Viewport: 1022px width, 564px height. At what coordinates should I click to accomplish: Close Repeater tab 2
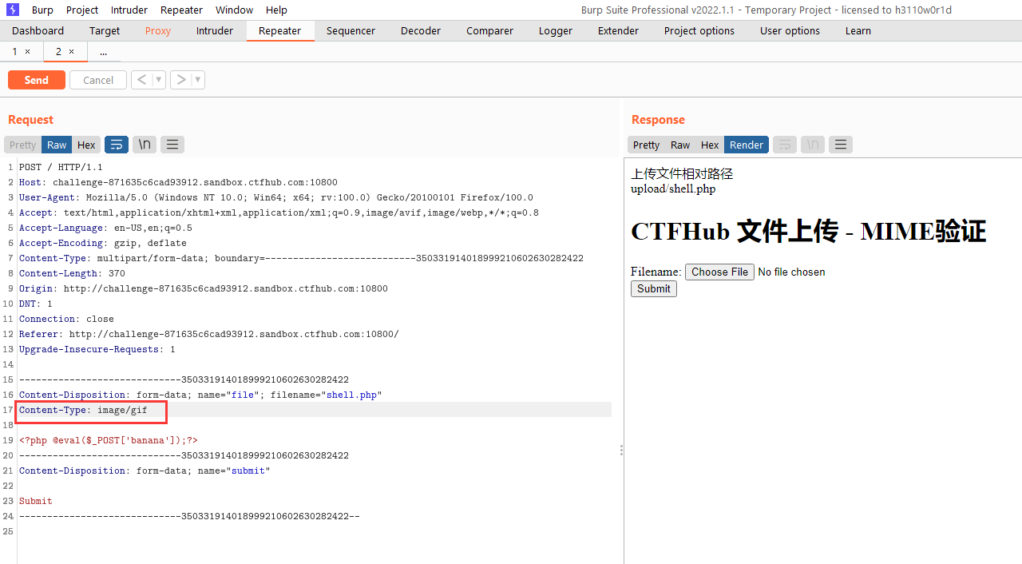71,51
